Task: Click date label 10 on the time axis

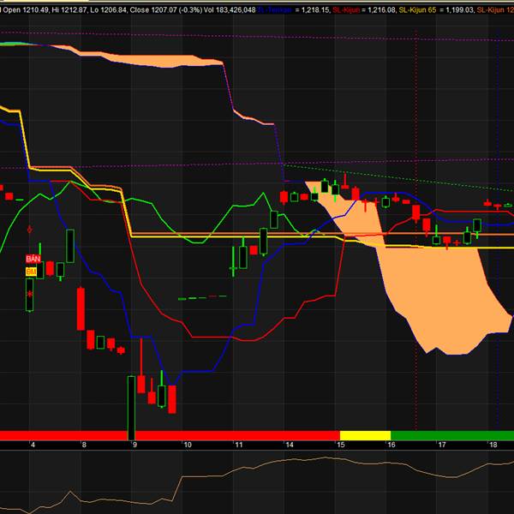Action: click(x=188, y=445)
